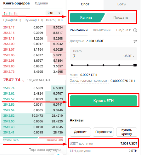Select the bid row at price 2542.56
141x155 pixels.
pos(33,105)
